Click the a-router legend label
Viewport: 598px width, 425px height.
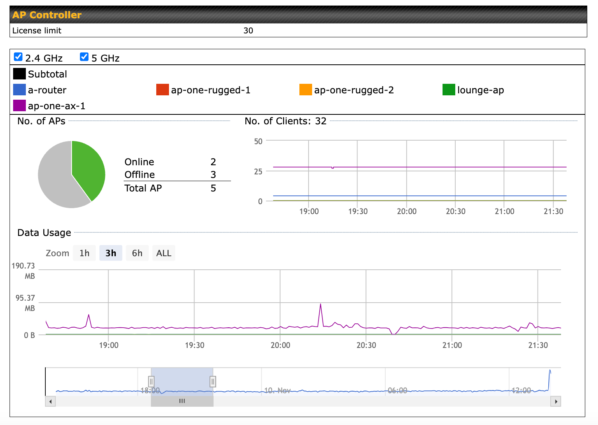click(47, 90)
